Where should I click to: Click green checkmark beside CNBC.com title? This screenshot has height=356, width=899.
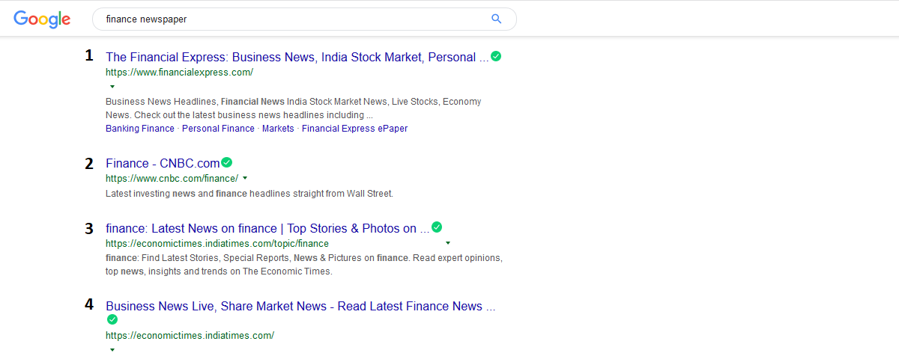[226, 162]
